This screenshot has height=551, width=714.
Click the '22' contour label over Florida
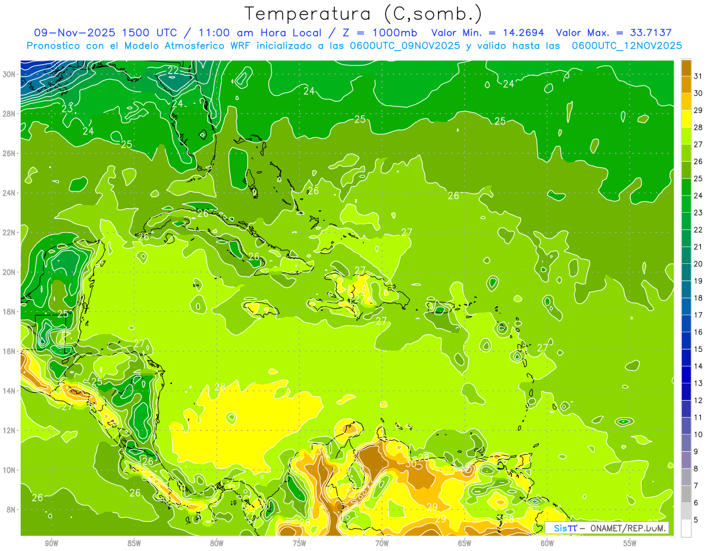pyautogui.click(x=173, y=71)
